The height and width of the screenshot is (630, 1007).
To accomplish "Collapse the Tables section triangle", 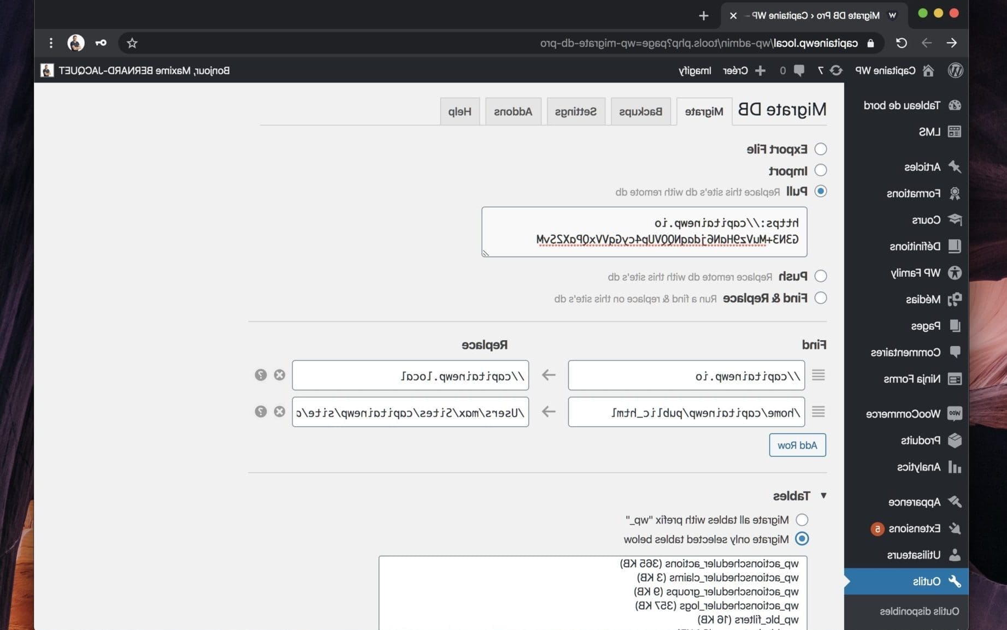I will (x=823, y=496).
